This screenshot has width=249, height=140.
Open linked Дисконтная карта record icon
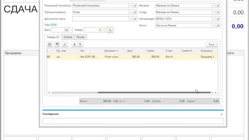point(135,19)
